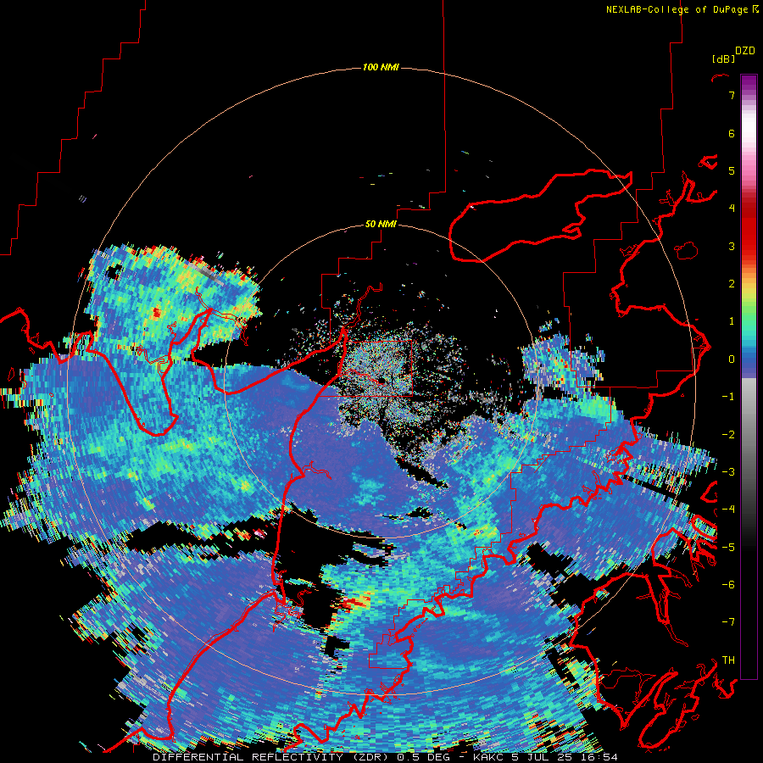
Task: Click the 3 value on the color scale
Action: [x=732, y=246]
